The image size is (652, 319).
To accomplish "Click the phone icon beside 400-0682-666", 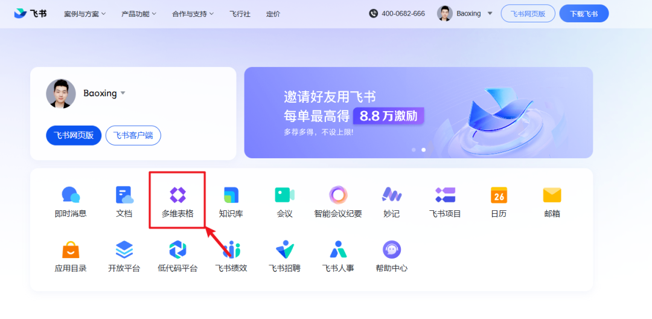I will pyautogui.click(x=373, y=13).
